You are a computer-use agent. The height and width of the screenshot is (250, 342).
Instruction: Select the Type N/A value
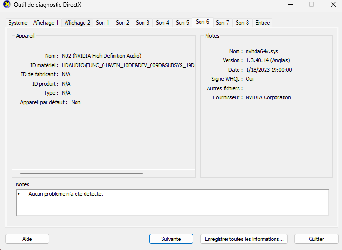[x=66, y=93]
